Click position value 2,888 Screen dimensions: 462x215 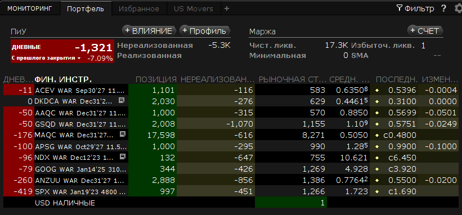click(x=163, y=180)
